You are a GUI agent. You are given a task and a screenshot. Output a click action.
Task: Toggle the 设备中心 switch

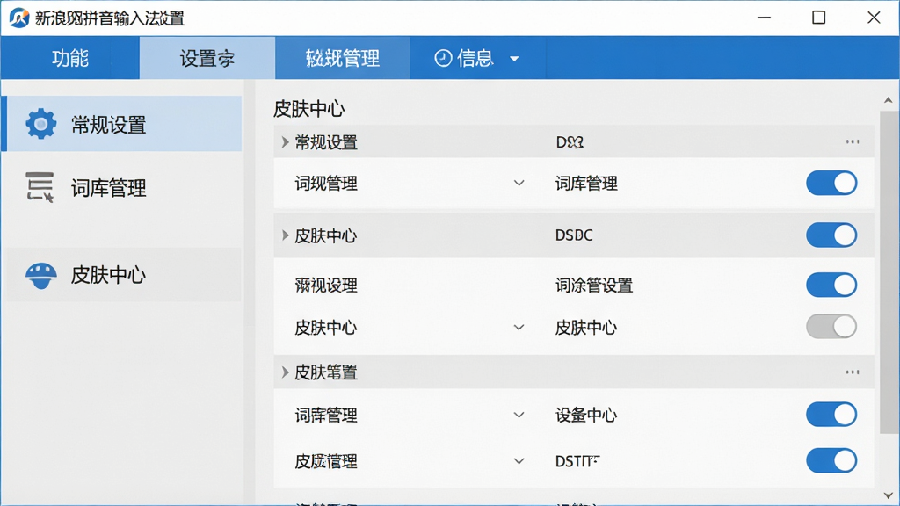(x=831, y=415)
